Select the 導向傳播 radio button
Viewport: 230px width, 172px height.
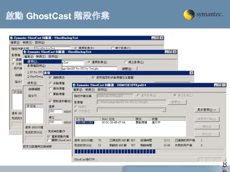pyautogui.click(x=51, y=89)
